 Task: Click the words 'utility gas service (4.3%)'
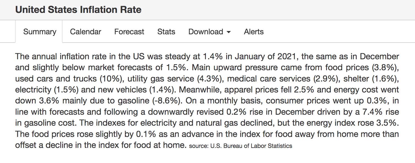click(175, 79)
